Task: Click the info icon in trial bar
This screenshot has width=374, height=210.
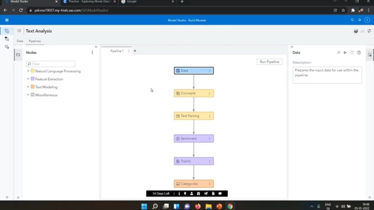Action: [179, 193]
